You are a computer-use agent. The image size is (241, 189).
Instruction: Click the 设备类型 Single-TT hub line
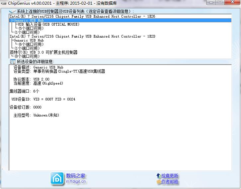[59, 71]
